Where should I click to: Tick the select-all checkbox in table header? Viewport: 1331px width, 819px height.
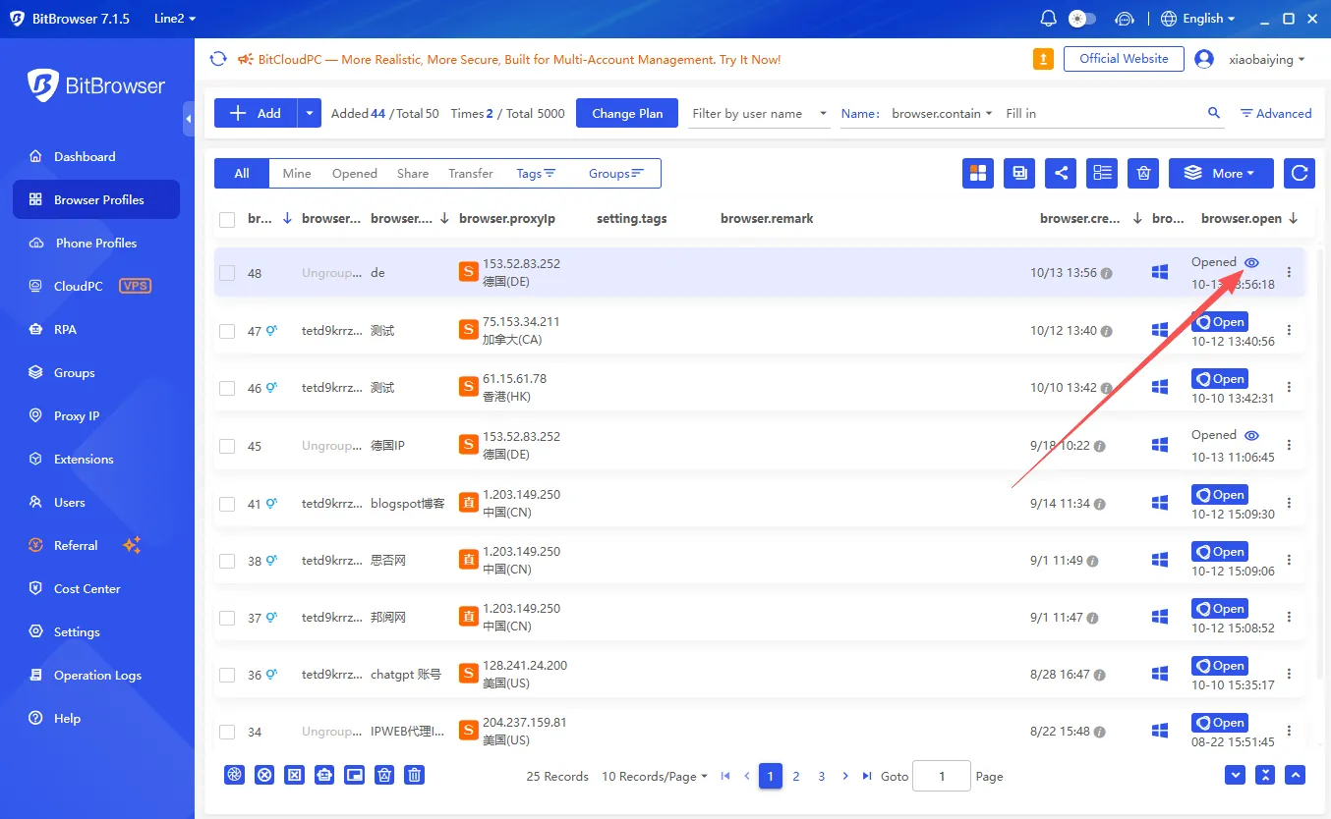point(227,219)
